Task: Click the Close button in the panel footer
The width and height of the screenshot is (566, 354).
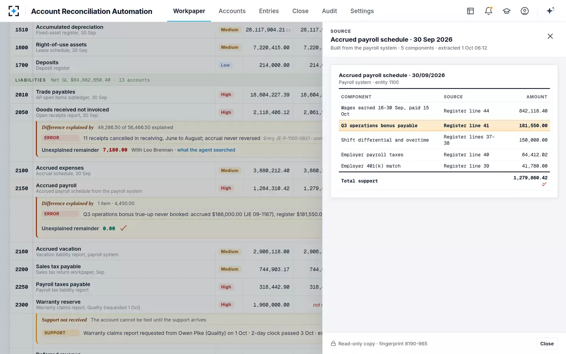Action: coord(547,344)
